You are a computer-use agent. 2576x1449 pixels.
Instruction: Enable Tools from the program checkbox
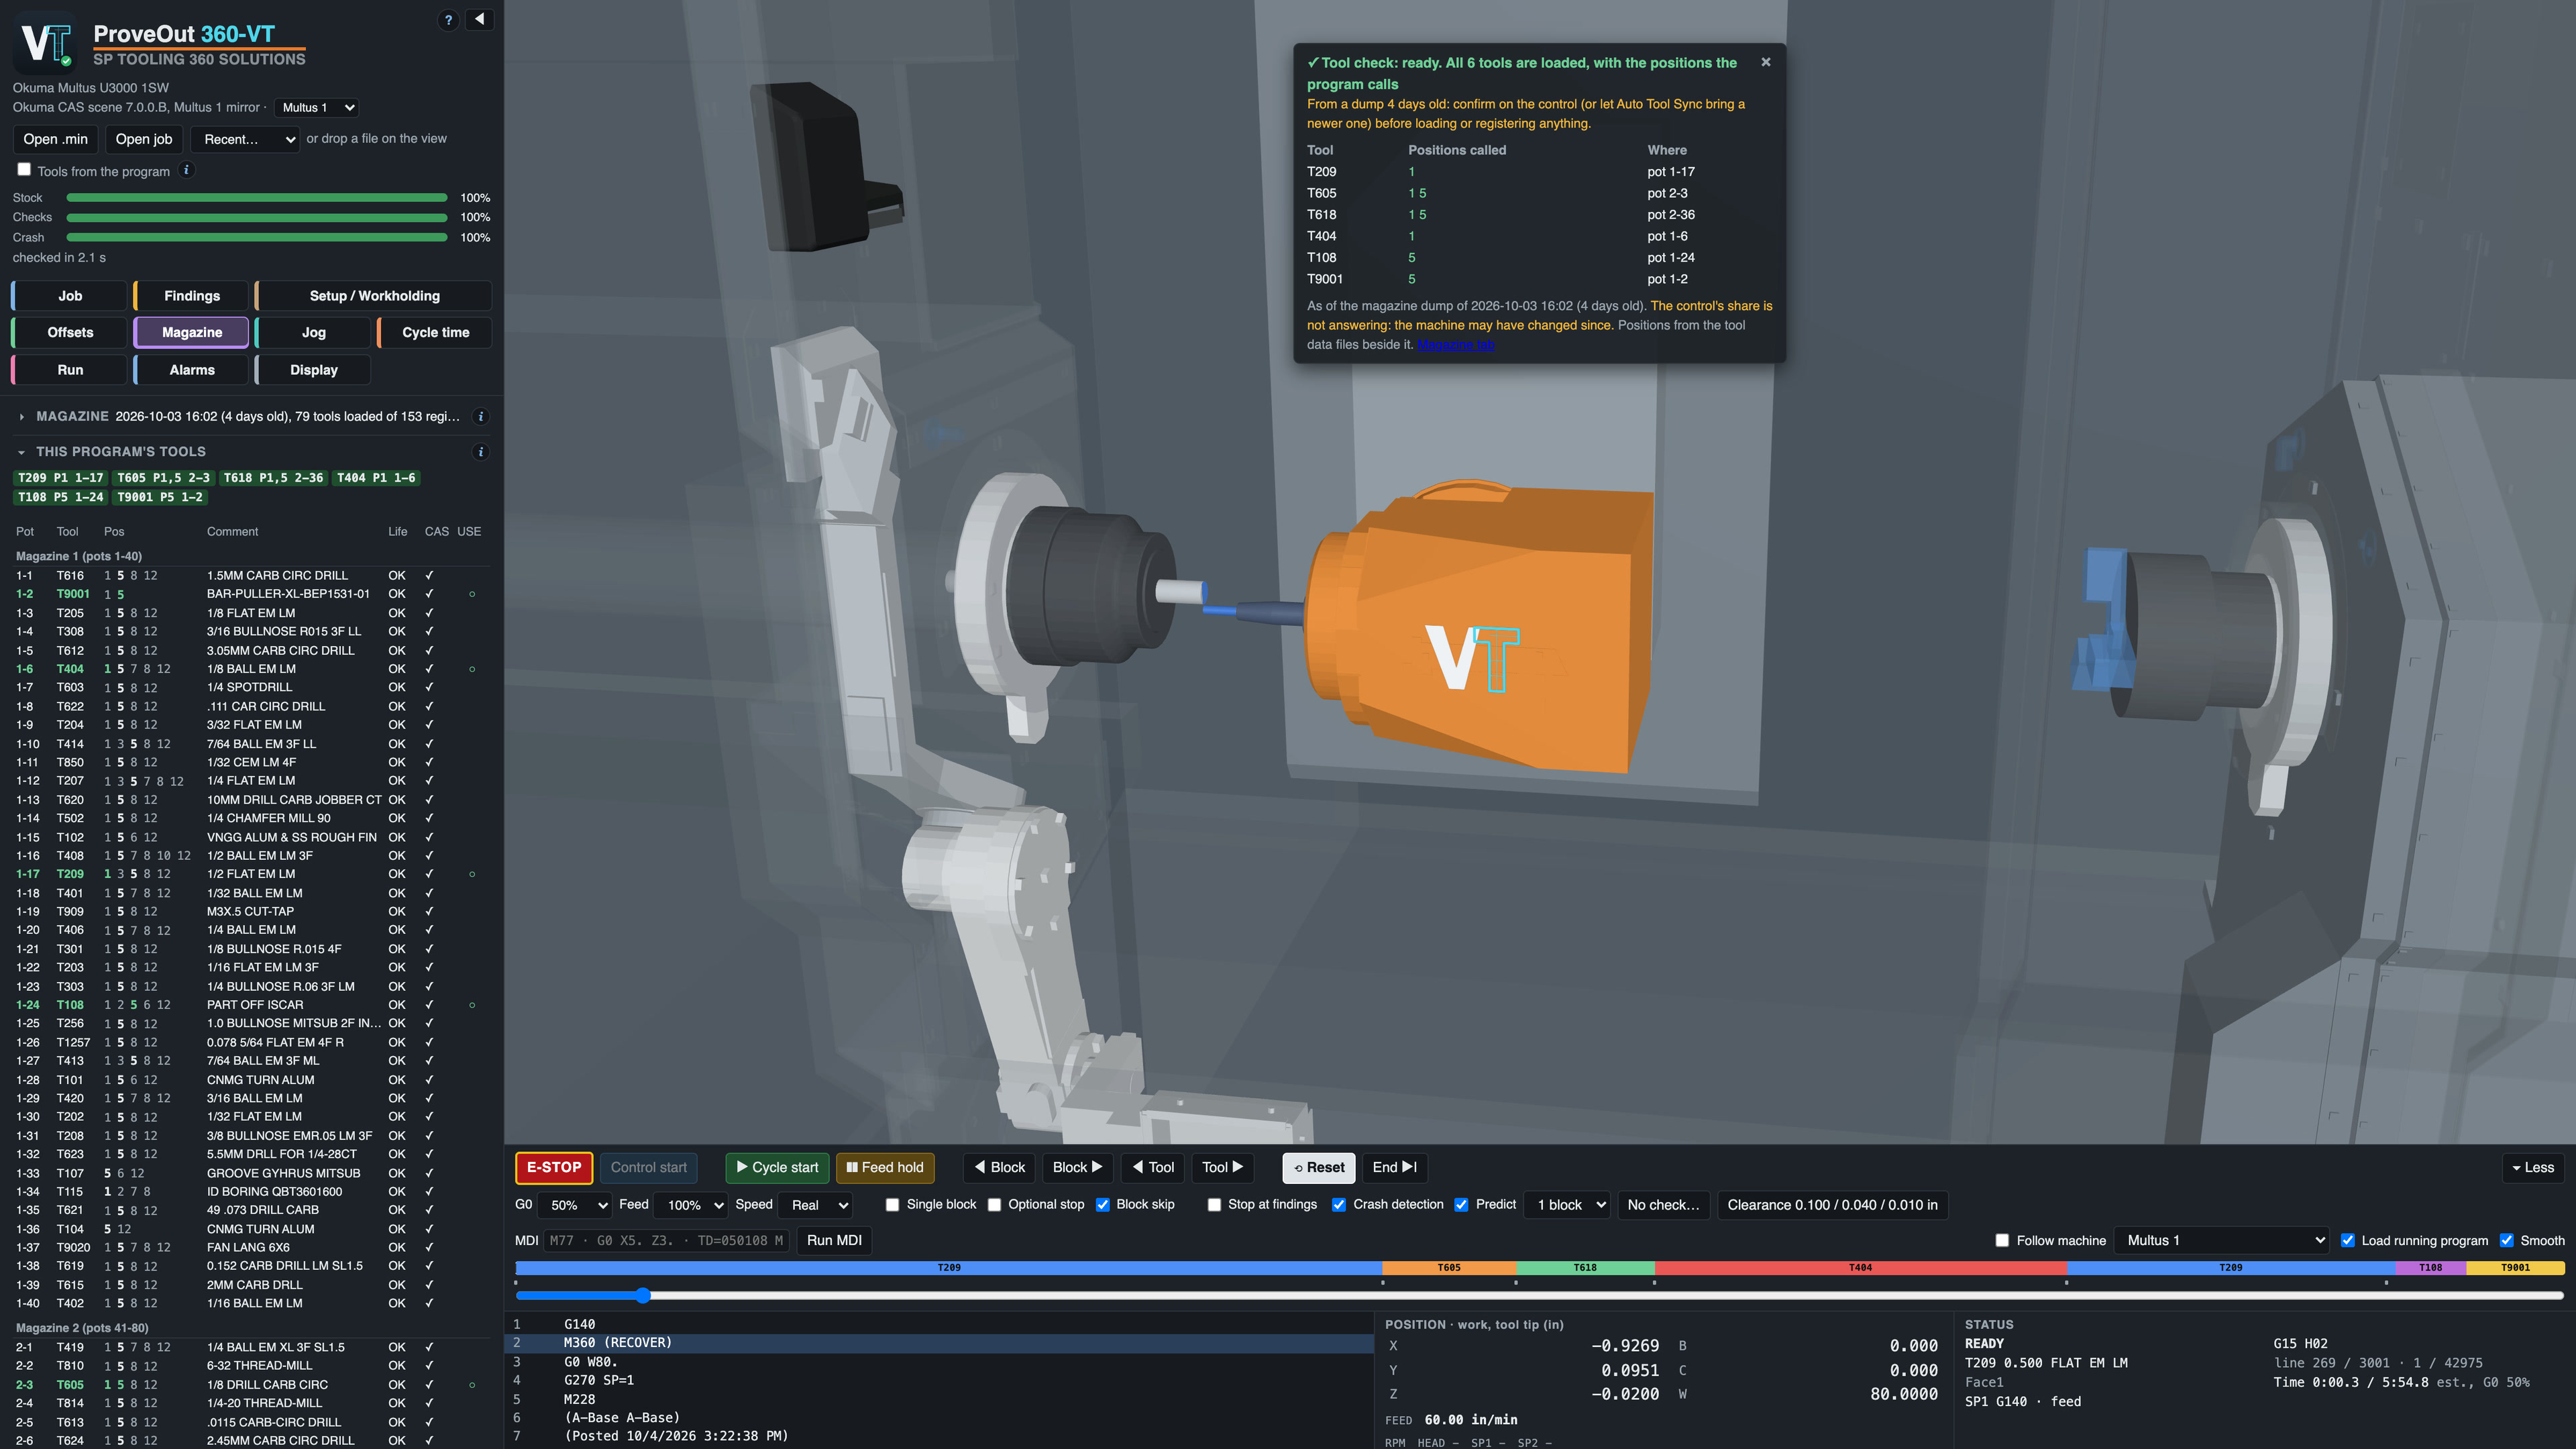24,170
